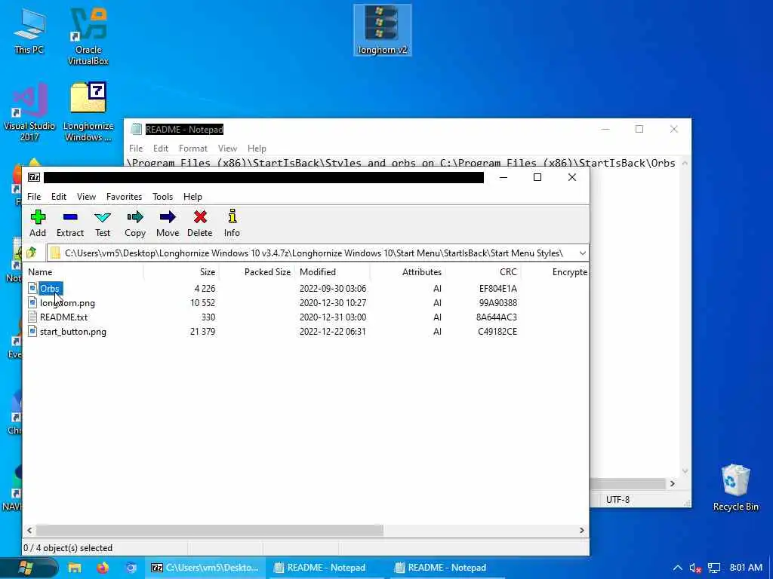Viewport: 773px width, 579px height.
Task: Open the Oracle VirtualBox desktop icon
Action: click(x=88, y=36)
